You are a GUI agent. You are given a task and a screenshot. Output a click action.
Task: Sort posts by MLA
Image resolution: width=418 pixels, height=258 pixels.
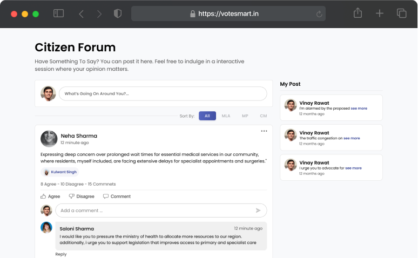[x=226, y=116]
